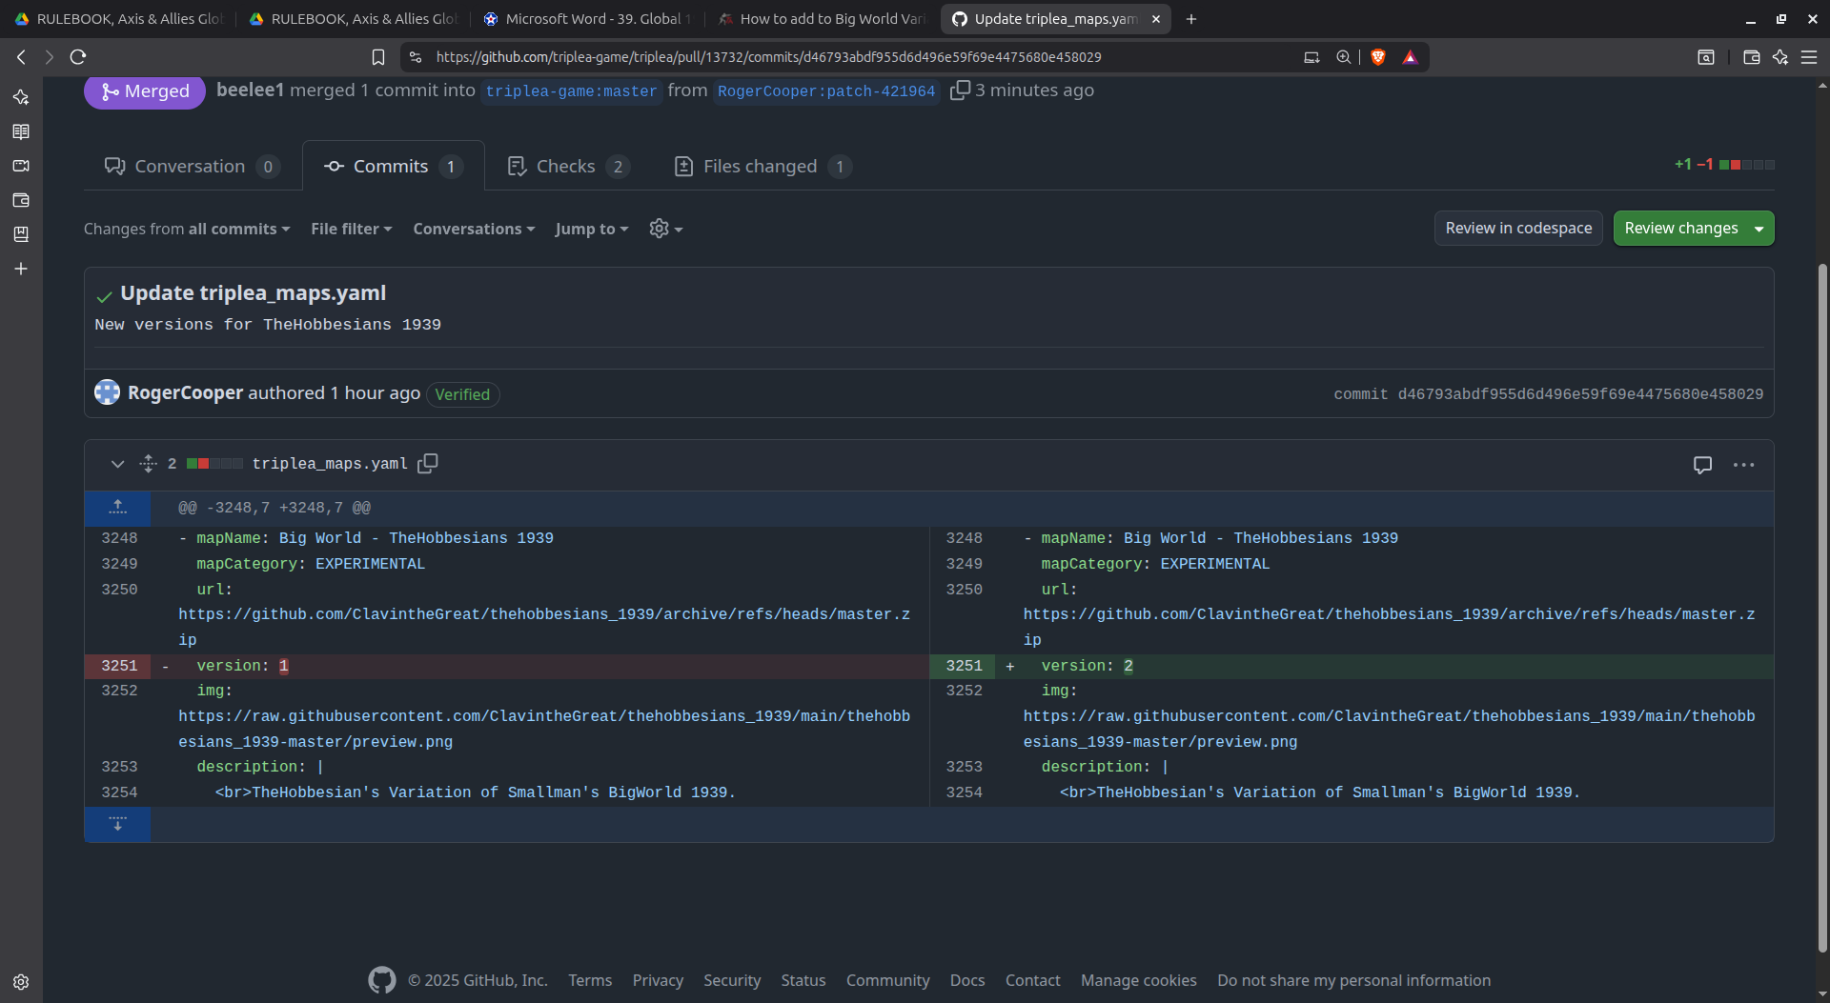The height and width of the screenshot is (1003, 1830).
Task: Collapse the triplea_maps.yaml file diff
Action: 117,464
